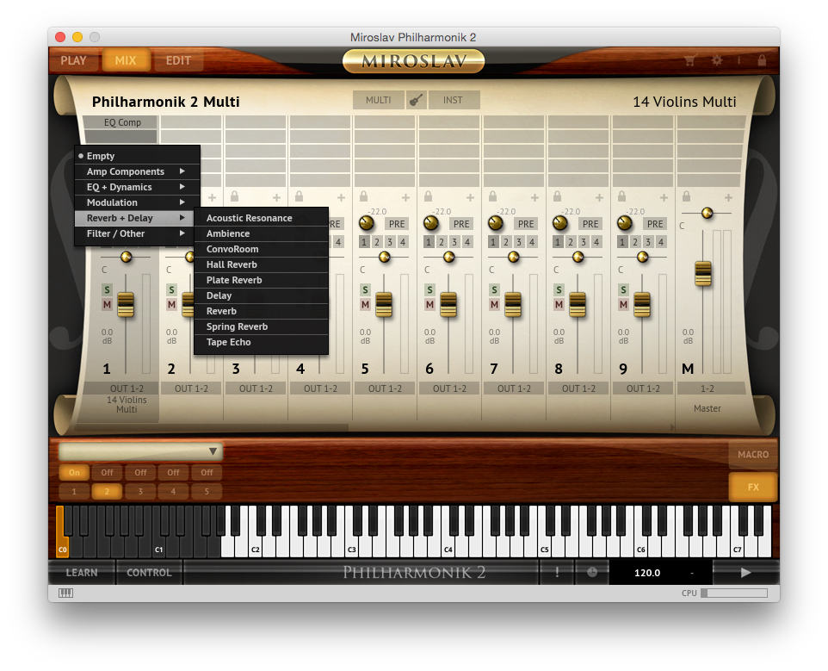
Task: Click the LEARN button
Action: click(83, 571)
